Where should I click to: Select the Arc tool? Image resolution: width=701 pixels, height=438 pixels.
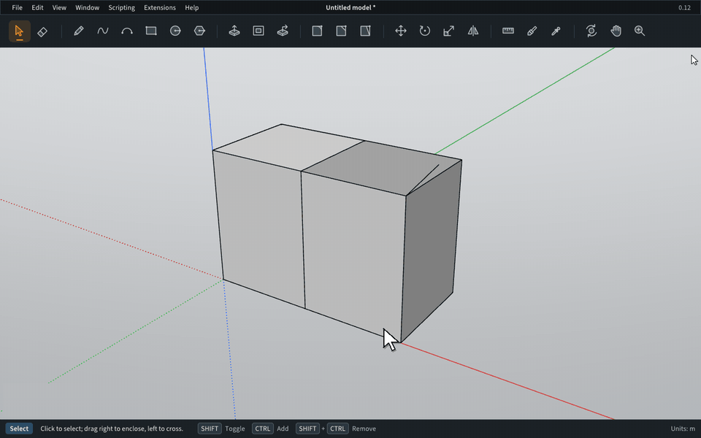[127, 31]
